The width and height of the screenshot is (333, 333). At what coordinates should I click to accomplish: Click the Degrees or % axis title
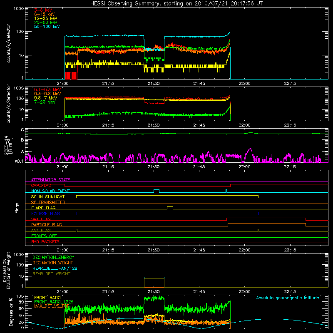tap(11, 312)
